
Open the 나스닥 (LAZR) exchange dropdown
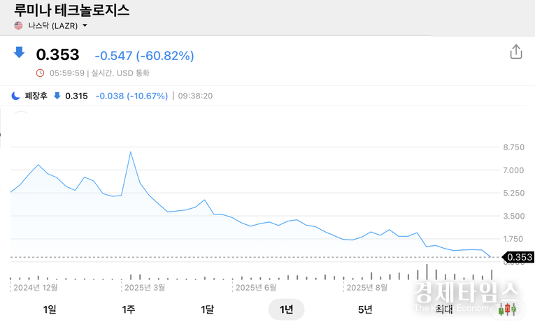point(51,26)
